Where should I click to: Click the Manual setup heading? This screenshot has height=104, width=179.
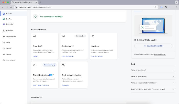(x=36, y=97)
